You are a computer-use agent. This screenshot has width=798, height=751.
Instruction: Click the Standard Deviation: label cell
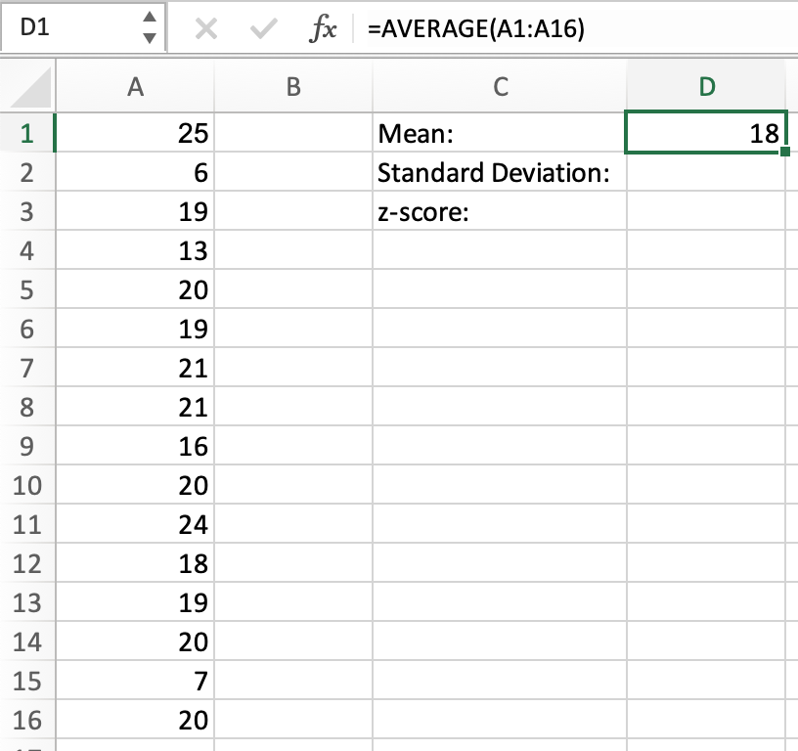500,173
